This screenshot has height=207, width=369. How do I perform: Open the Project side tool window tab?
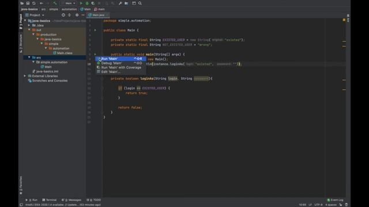pyautogui.click(x=21, y=22)
